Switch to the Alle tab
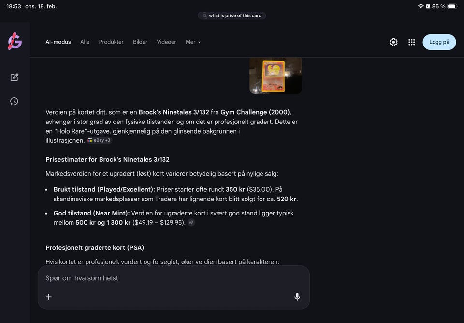The width and height of the screenshot is (464, 323). click(85, 42)
